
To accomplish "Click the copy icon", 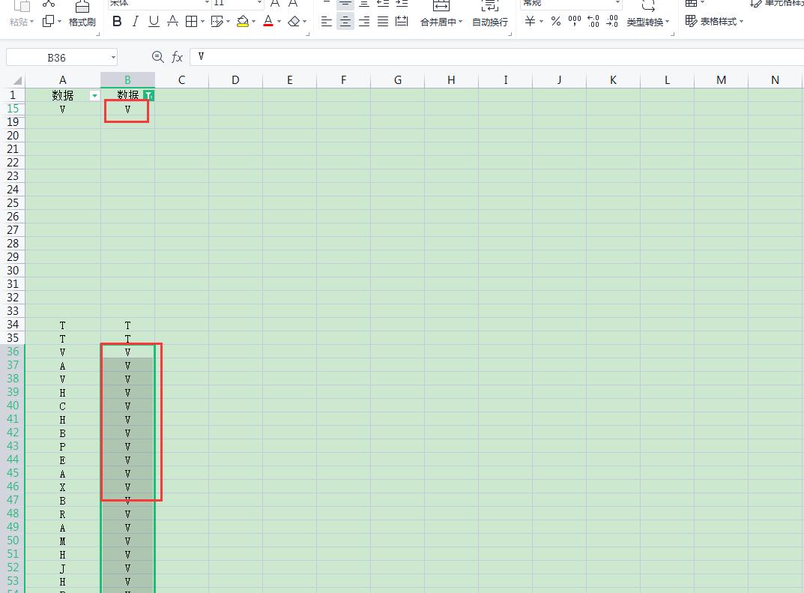I will coord(48,22).
